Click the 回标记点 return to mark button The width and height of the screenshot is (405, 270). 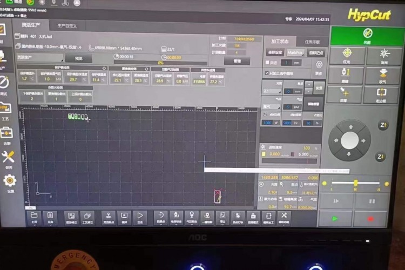tap(316, 53)
